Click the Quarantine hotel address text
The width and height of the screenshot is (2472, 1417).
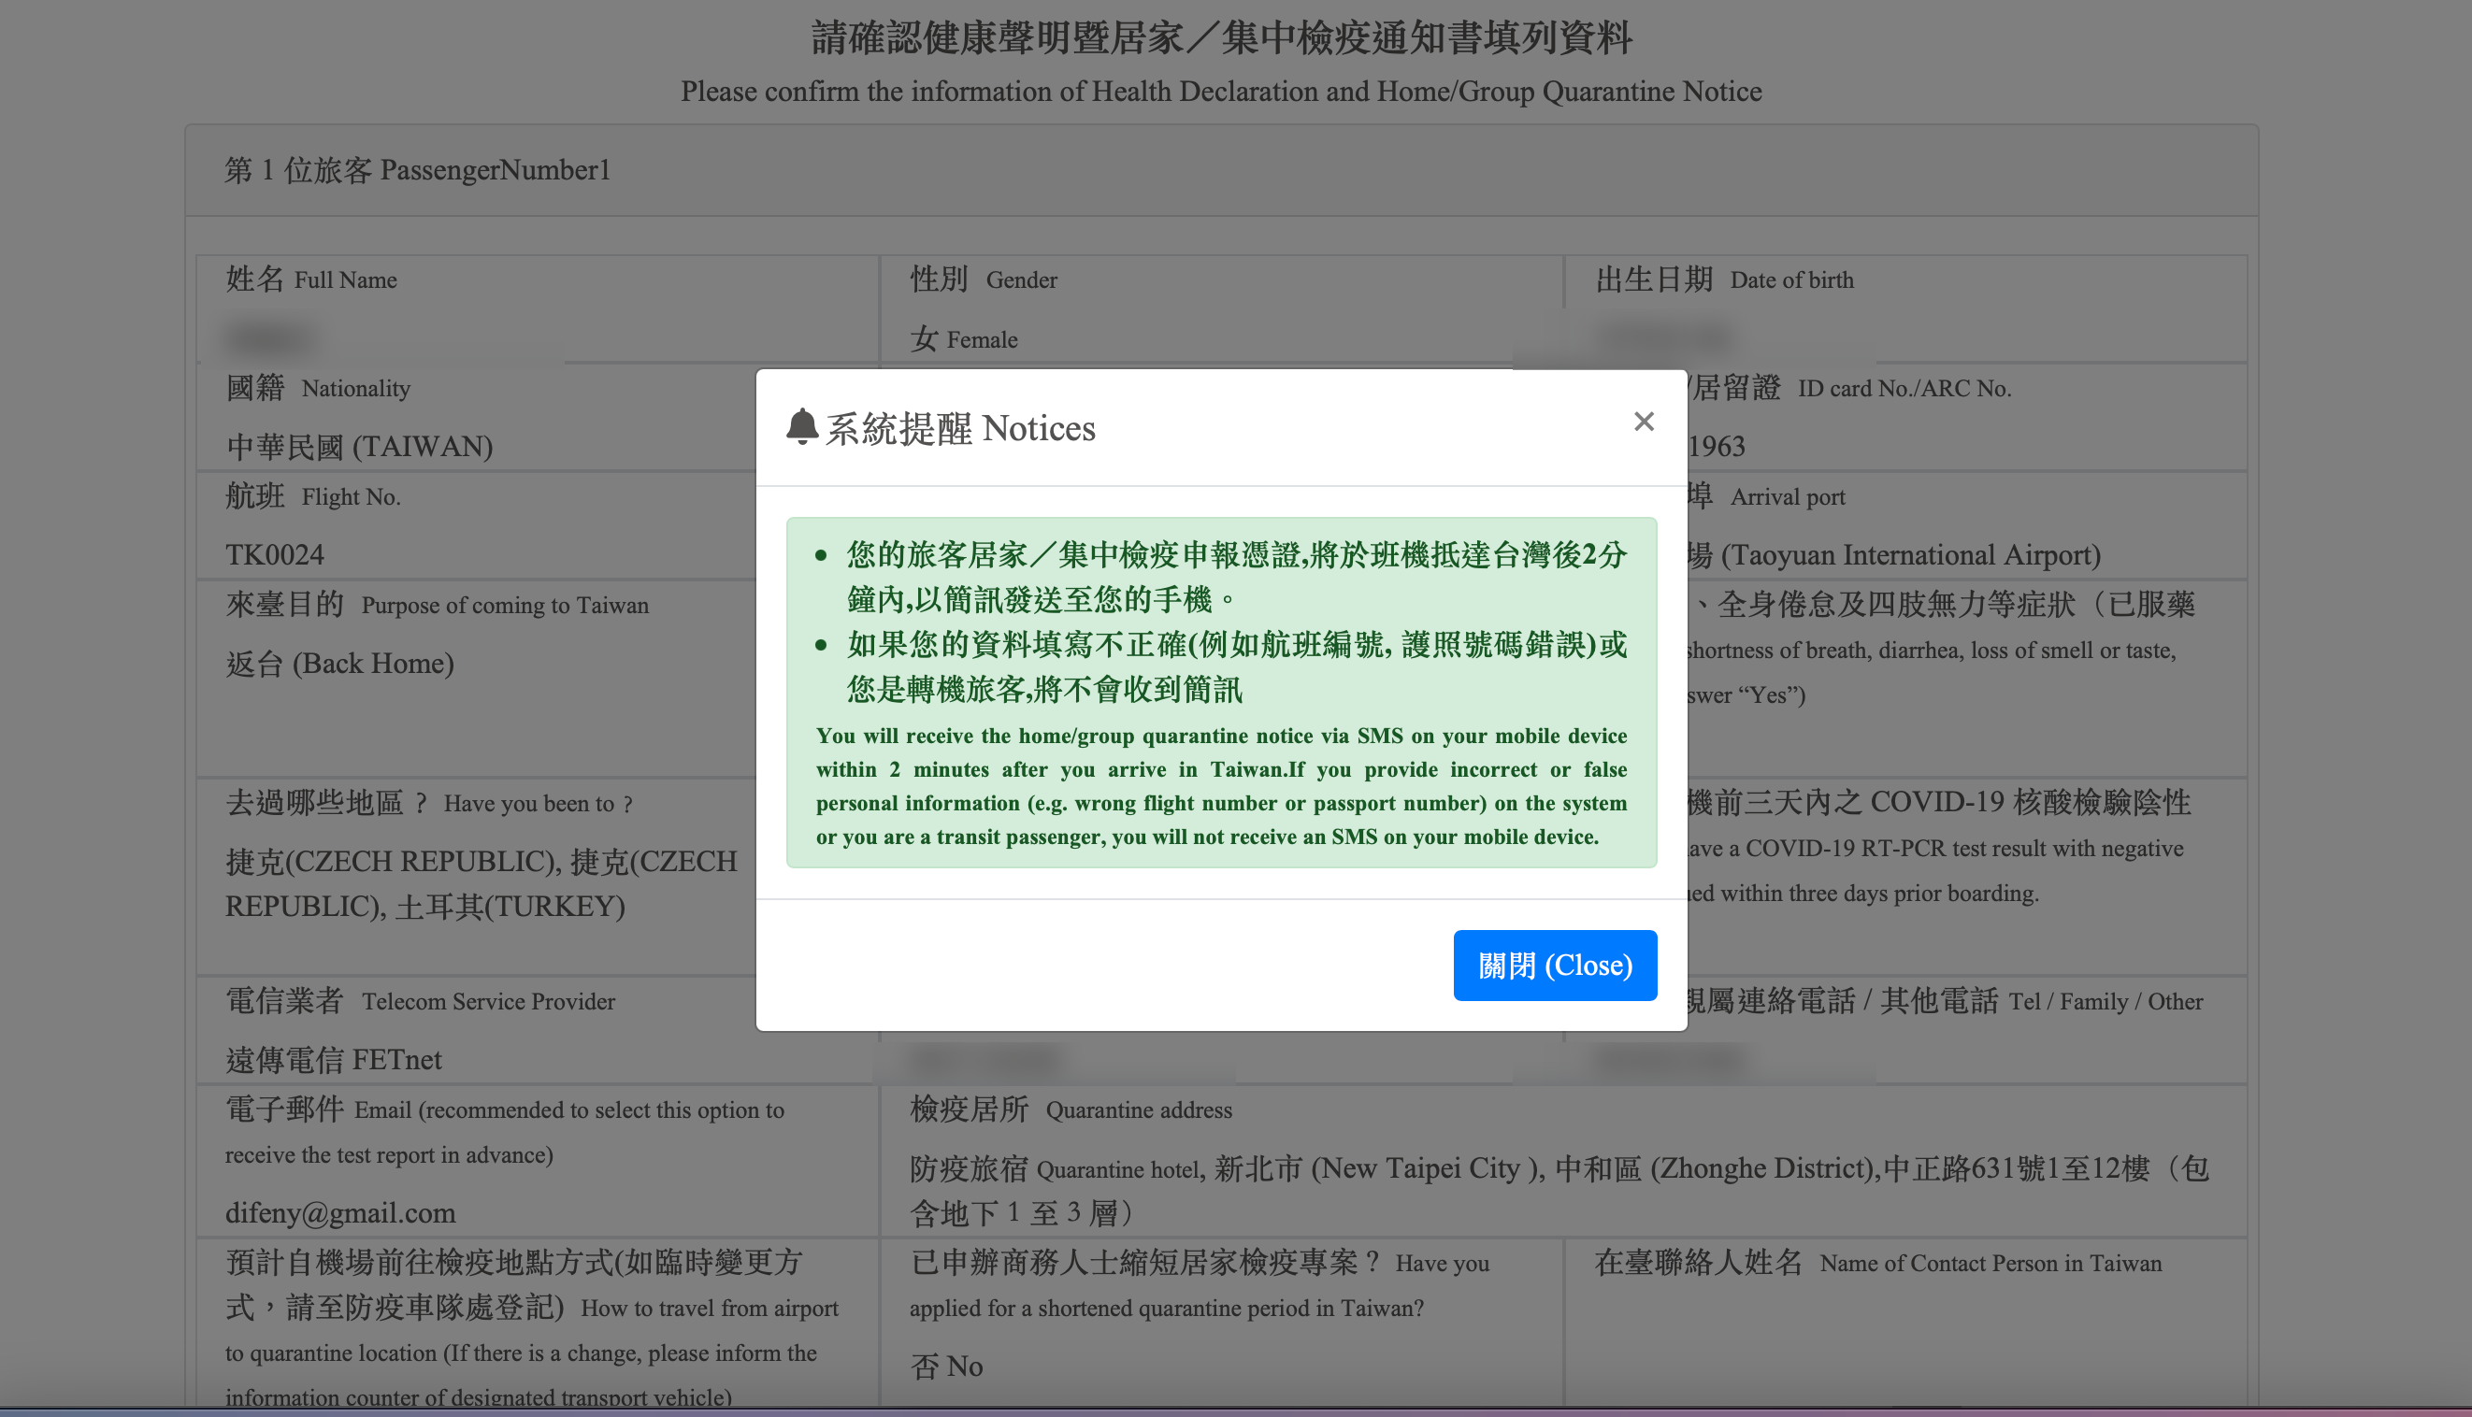(x=1560, y=1190)
